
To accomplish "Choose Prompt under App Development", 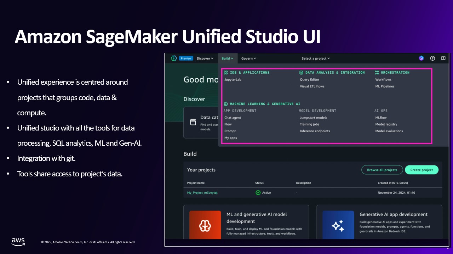I will click(x=230, y=131).
